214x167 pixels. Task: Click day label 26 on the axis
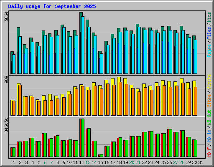tap(169, 162)
